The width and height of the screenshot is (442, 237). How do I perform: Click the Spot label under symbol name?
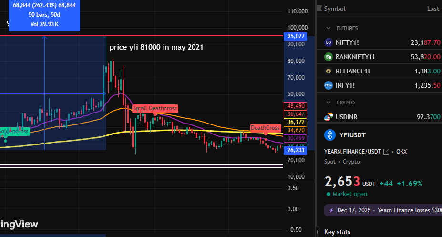coord(330,162)
